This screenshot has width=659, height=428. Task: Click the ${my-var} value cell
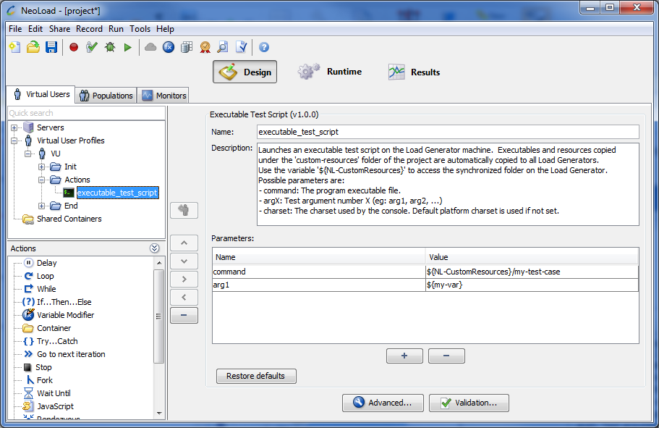[x=532, y=285]
